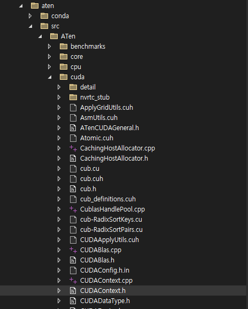Image resolution: width=248 pixels, height=309 pixels.
Task: Expand the detail folder arrow
Action: (x=59, y=87)
